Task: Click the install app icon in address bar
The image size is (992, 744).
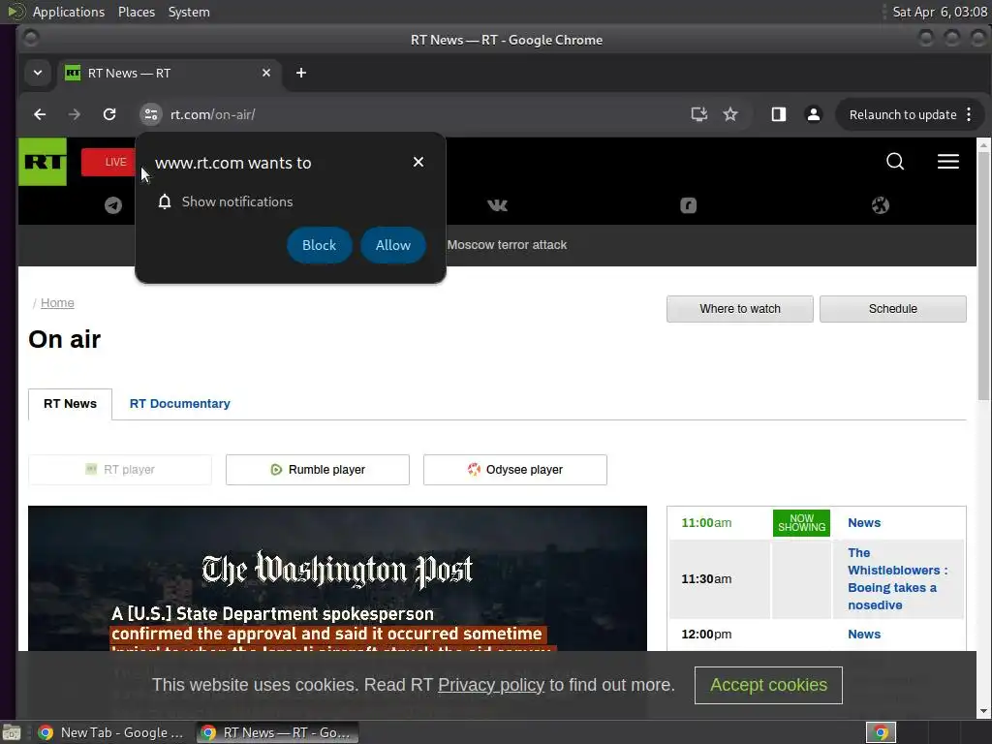Action: (698, 114)
